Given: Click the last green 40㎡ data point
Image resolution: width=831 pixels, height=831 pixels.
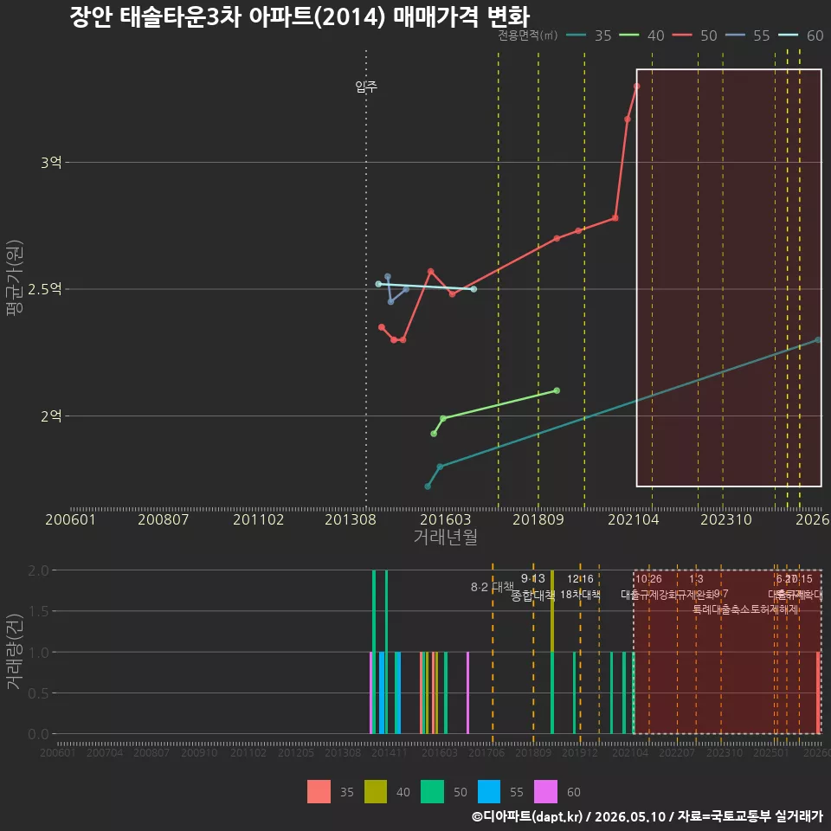Looking at the screenshot, I should tap(557, 390).
